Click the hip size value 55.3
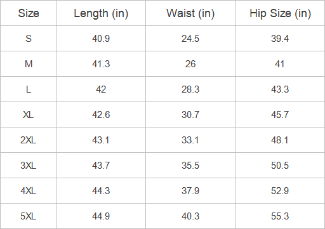The image size is (325, 229). (280, 216)
